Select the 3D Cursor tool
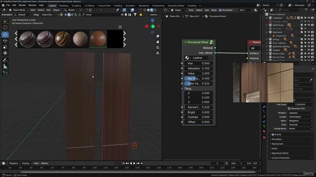316x177 pixels. (5, 28)
